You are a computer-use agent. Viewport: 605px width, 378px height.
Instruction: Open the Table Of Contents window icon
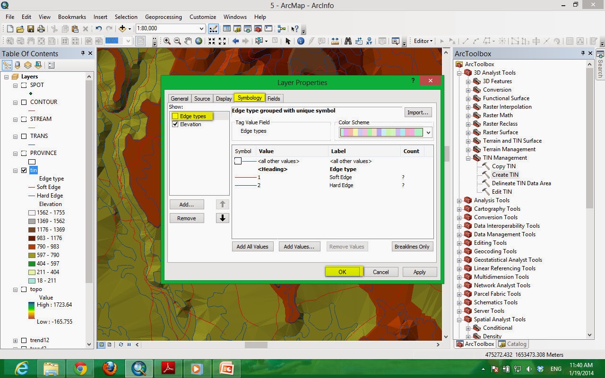(226, 29)
